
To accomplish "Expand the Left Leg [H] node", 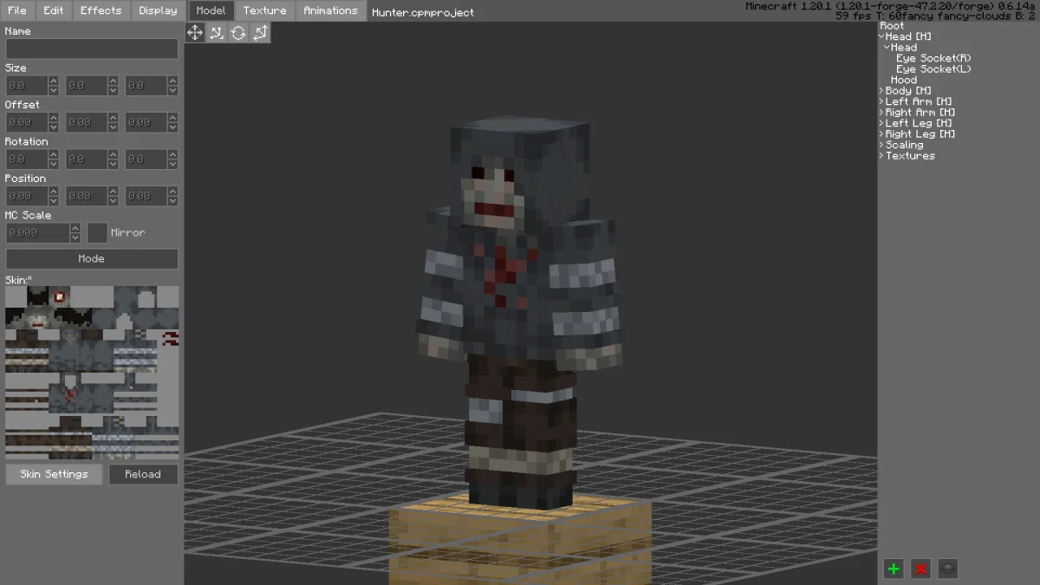I will (x=881, y=123).
